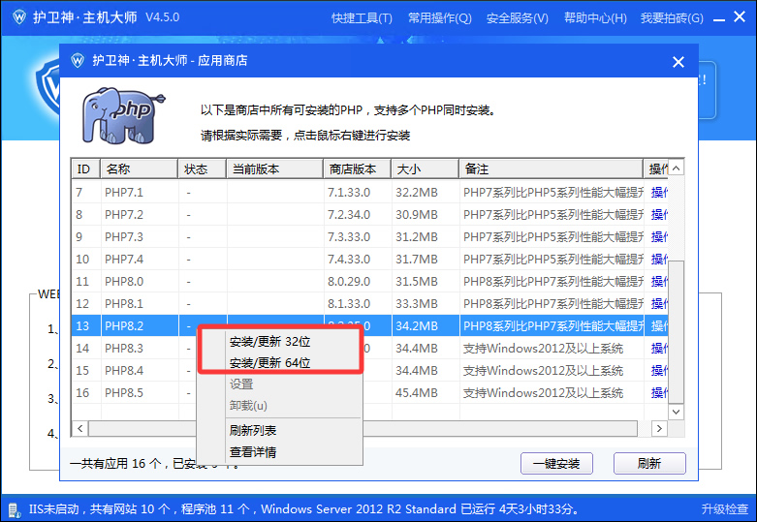This screenshot has width=757, height=522.
Task: Close the 应用商店 dialog
Action: point(678,62)
